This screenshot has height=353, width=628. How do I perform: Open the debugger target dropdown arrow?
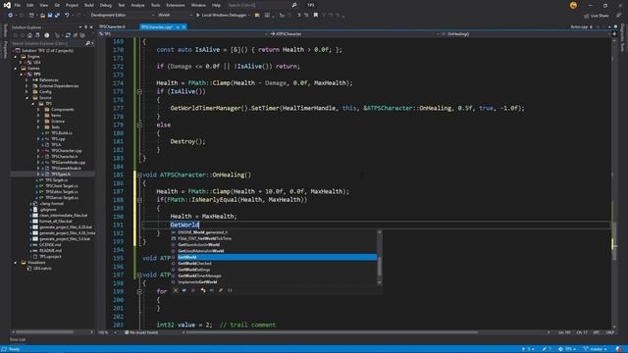pyautogui.click(x=249, y=16)
